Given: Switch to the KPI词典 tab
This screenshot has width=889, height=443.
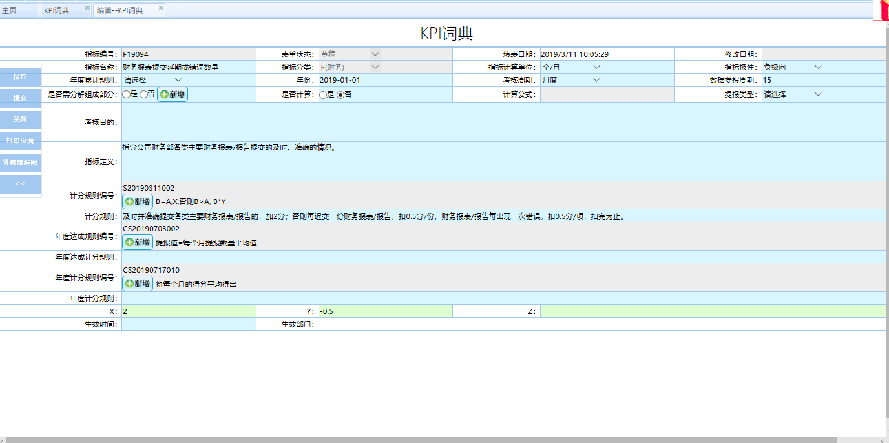Looking at the screenshot, I should [x=66, y=10].
